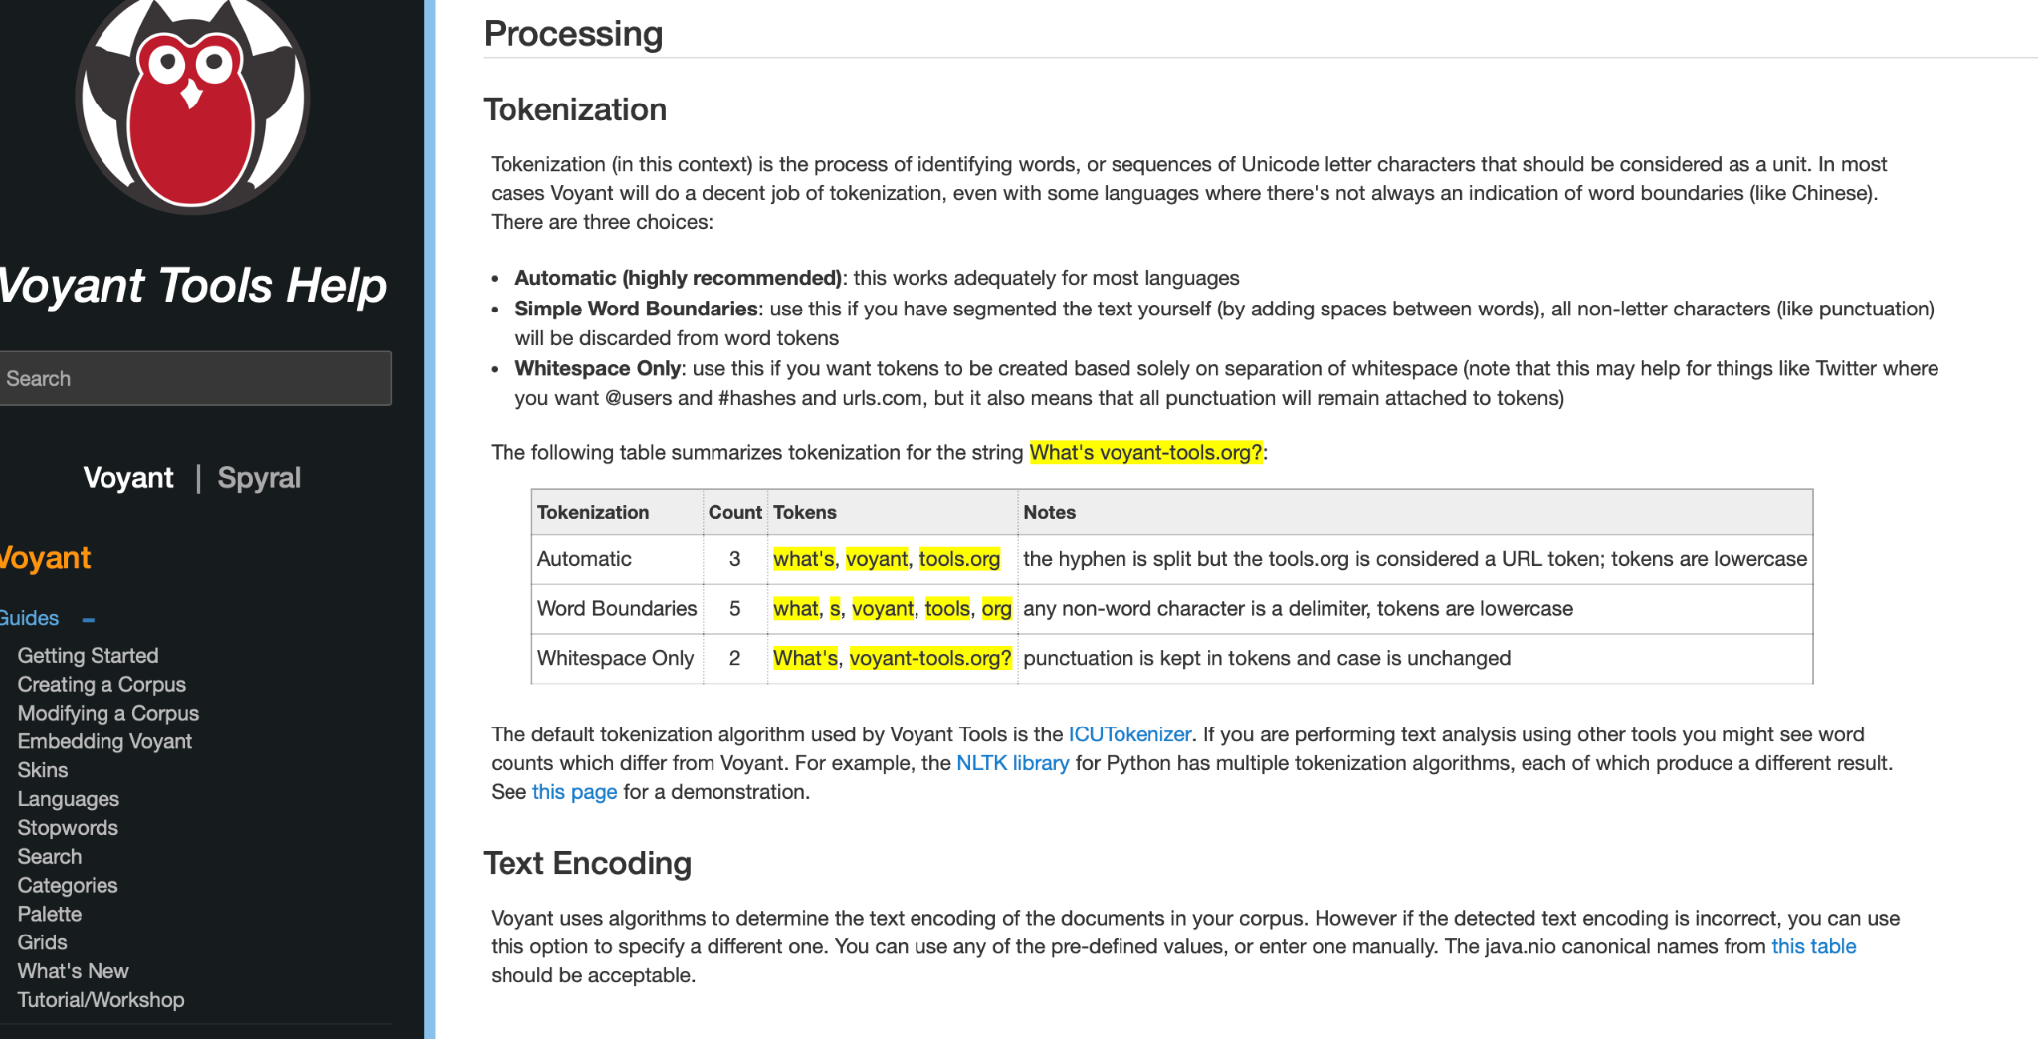
Task: Open the Categories guide
Action: pos(67,885)
